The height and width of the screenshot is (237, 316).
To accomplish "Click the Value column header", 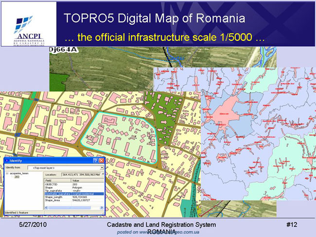I will [x=88, y=180].
